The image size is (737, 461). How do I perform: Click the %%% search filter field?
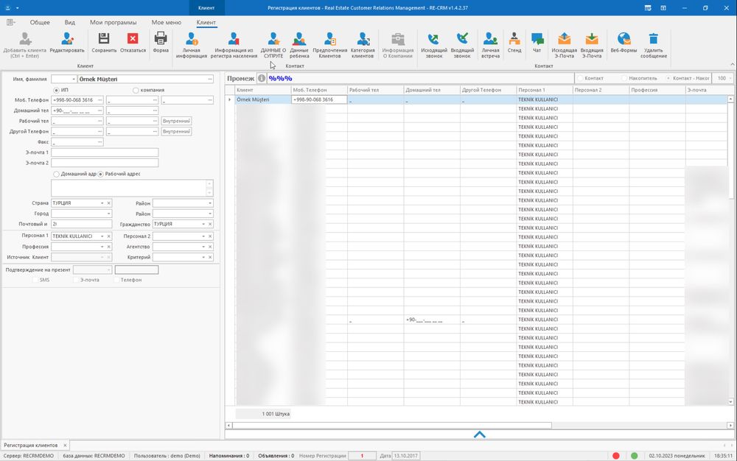point(421,78)
